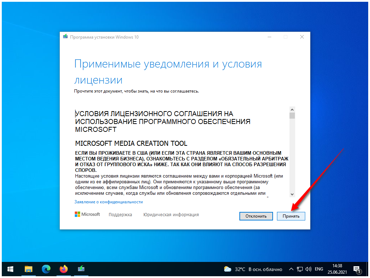Open the clock showing 14:38 25.06.2021

[x=337, y=269]
